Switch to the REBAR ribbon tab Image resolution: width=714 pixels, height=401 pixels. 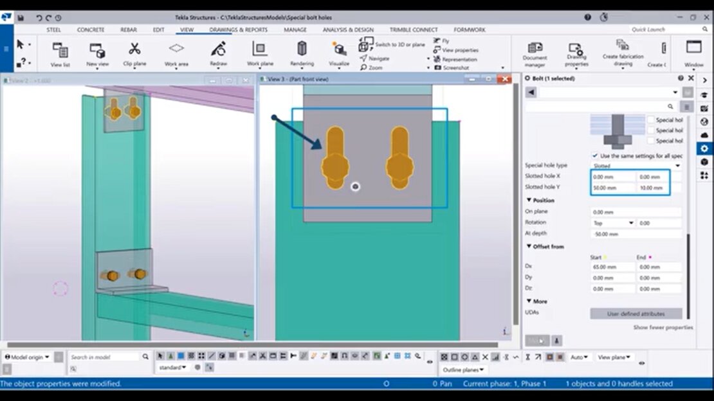(x=129, y=30)
